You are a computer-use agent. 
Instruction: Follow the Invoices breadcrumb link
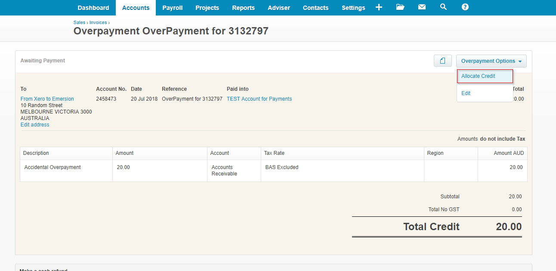[x=98, y=22]
